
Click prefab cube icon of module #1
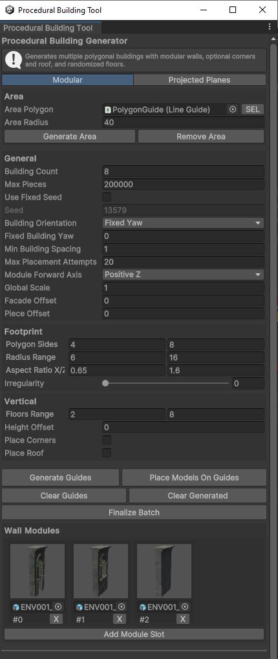pos(79,607)
